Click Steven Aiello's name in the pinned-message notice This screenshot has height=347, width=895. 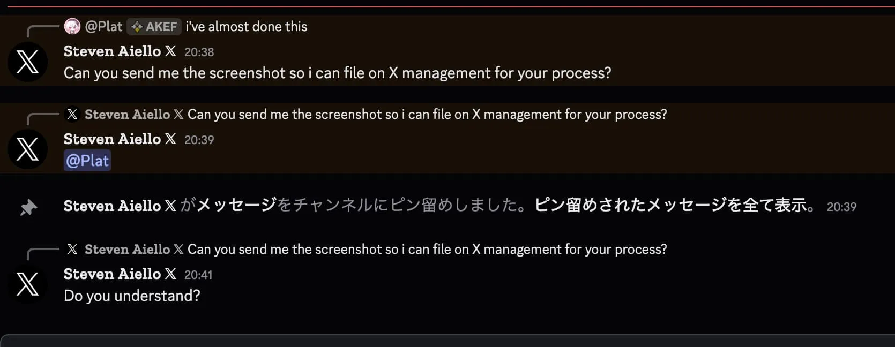pyautogui.click(x=111, y=206)
